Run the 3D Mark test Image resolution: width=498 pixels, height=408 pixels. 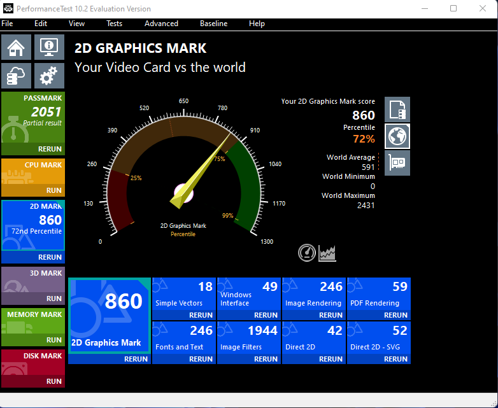pyautogui.click(x=33, y=299)
